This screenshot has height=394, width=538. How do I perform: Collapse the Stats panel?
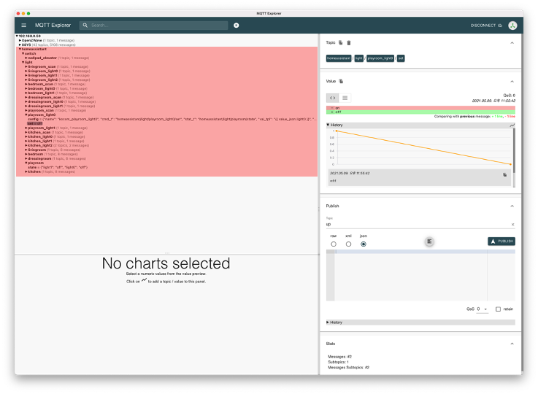tap(512, 344)
